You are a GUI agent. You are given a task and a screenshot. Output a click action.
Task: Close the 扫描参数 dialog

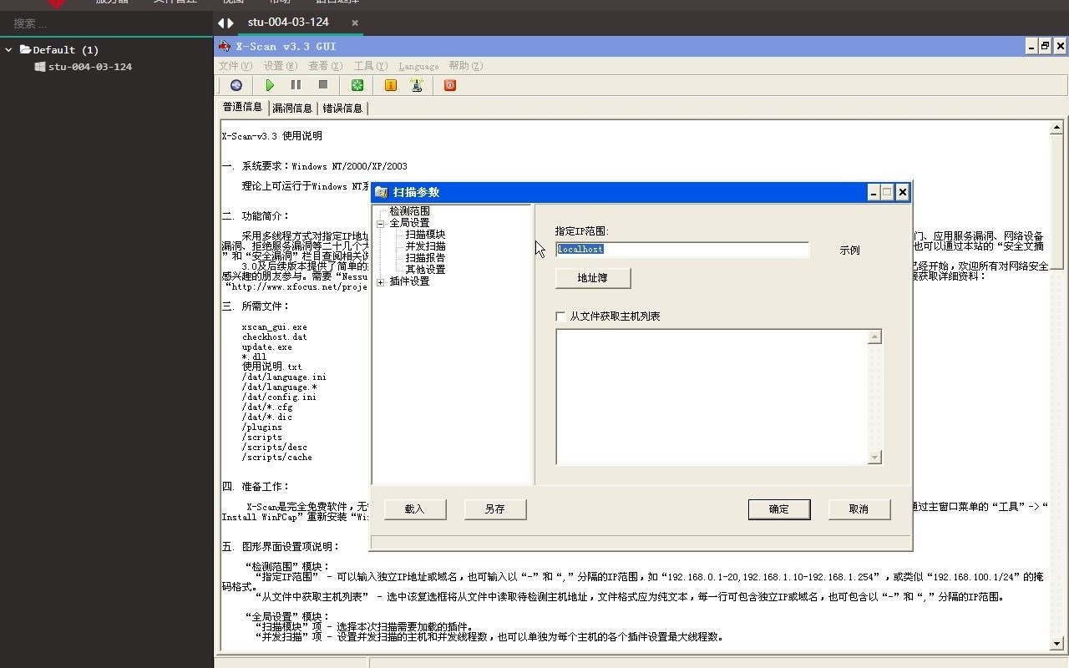[902, 192]
